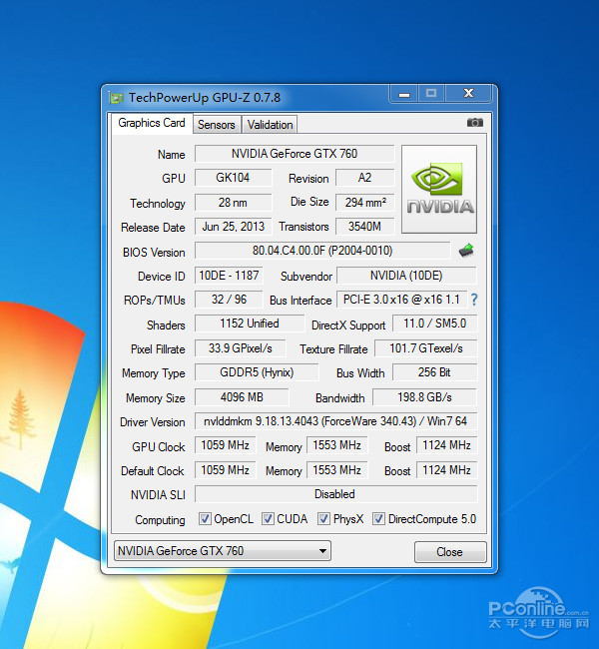The width and height of the screenshot is (599, 649).
Task: Click the BIOS Version text field
Action: (x=321, y=252)
